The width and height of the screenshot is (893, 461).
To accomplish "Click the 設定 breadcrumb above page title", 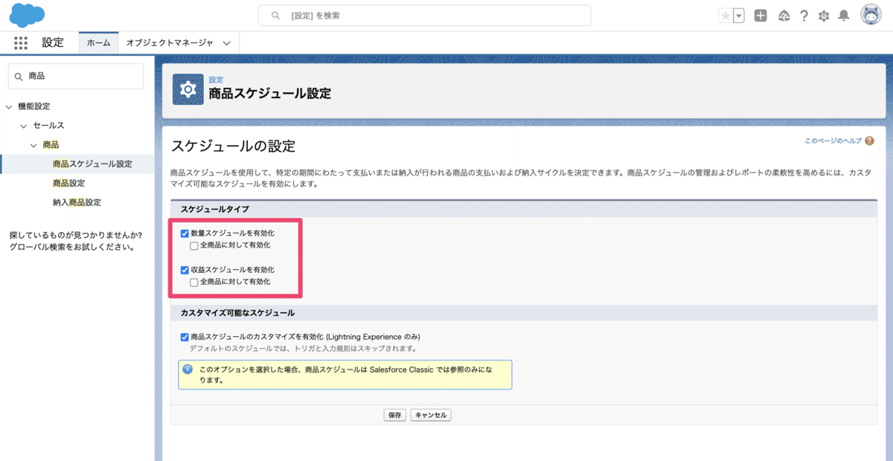I will [x=216, y=80].
